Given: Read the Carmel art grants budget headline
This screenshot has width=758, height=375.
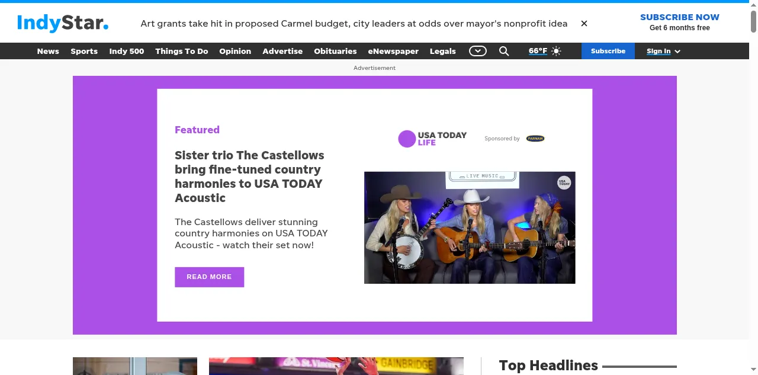Looking at the screenshot, I should [354, 24].
